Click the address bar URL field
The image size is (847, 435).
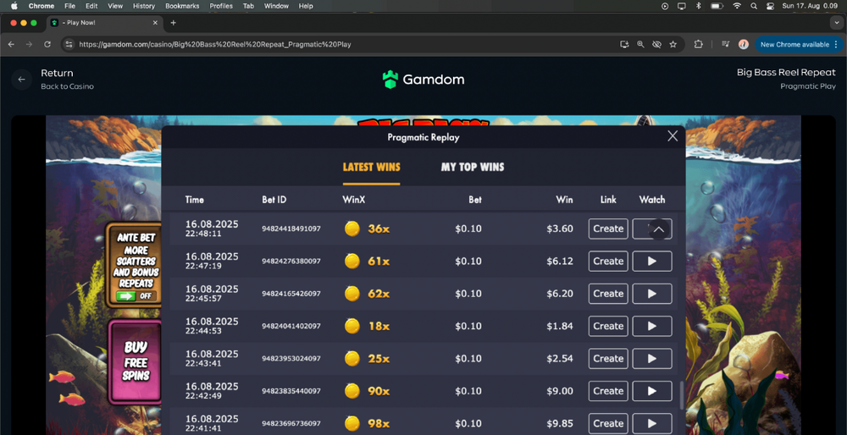[x=339, y=44]
